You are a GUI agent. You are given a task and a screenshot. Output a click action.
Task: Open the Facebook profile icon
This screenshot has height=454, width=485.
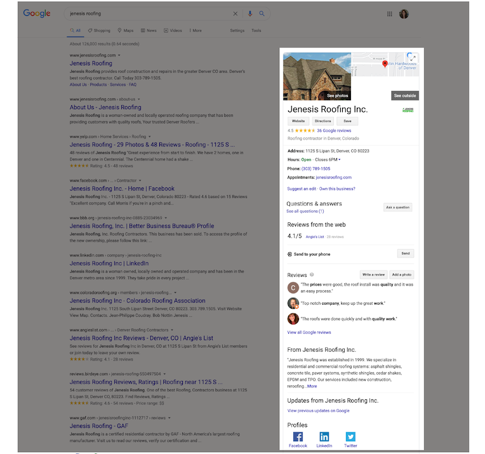click(x=298, y=437)
